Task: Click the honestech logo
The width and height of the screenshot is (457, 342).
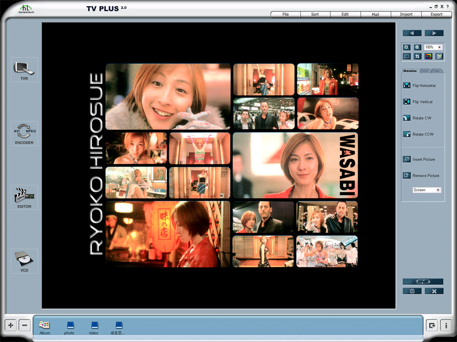Action: [26, 9]
